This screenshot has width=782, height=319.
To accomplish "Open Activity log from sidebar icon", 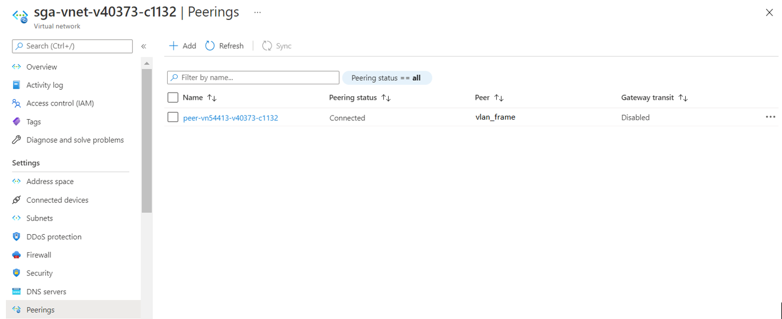I will pos(17,85).
